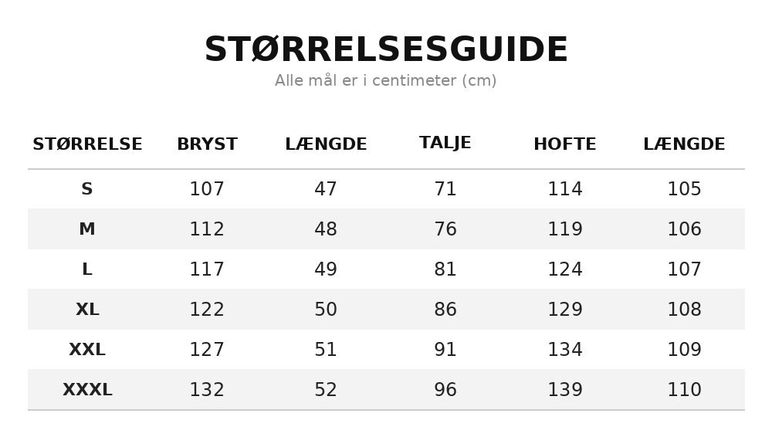This screenshot has height=437, width=772.
Task: Click the length value 50
Action: point(326,310)
